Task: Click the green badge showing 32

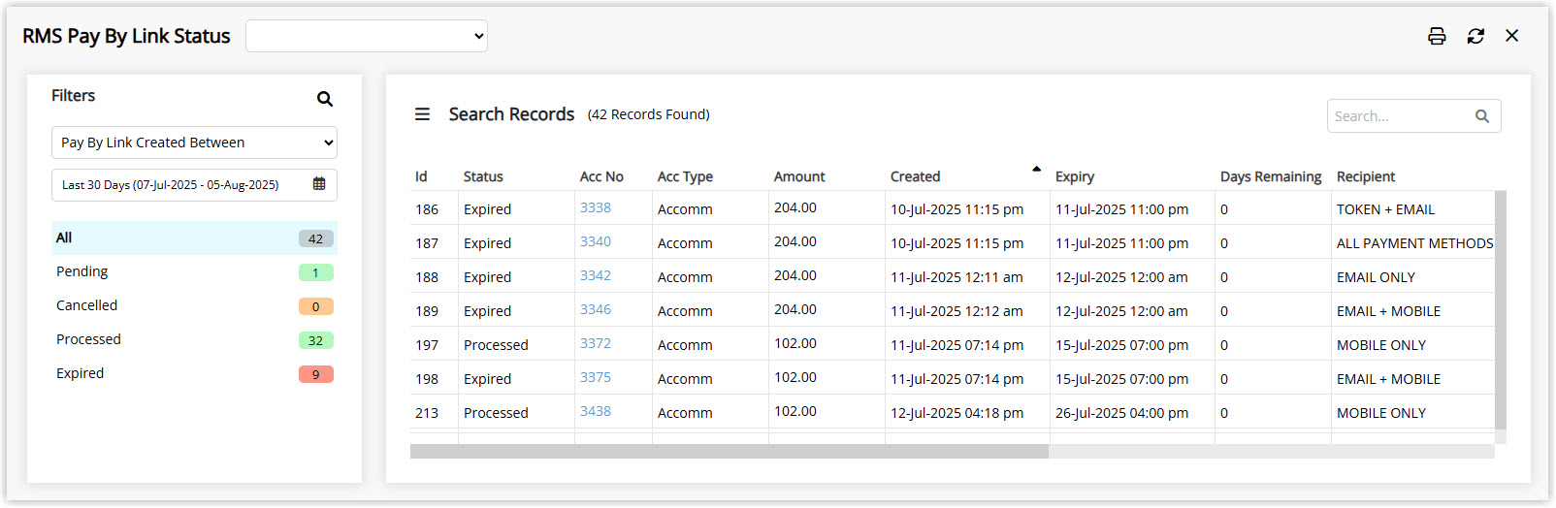Action: [x=316, y=340]
